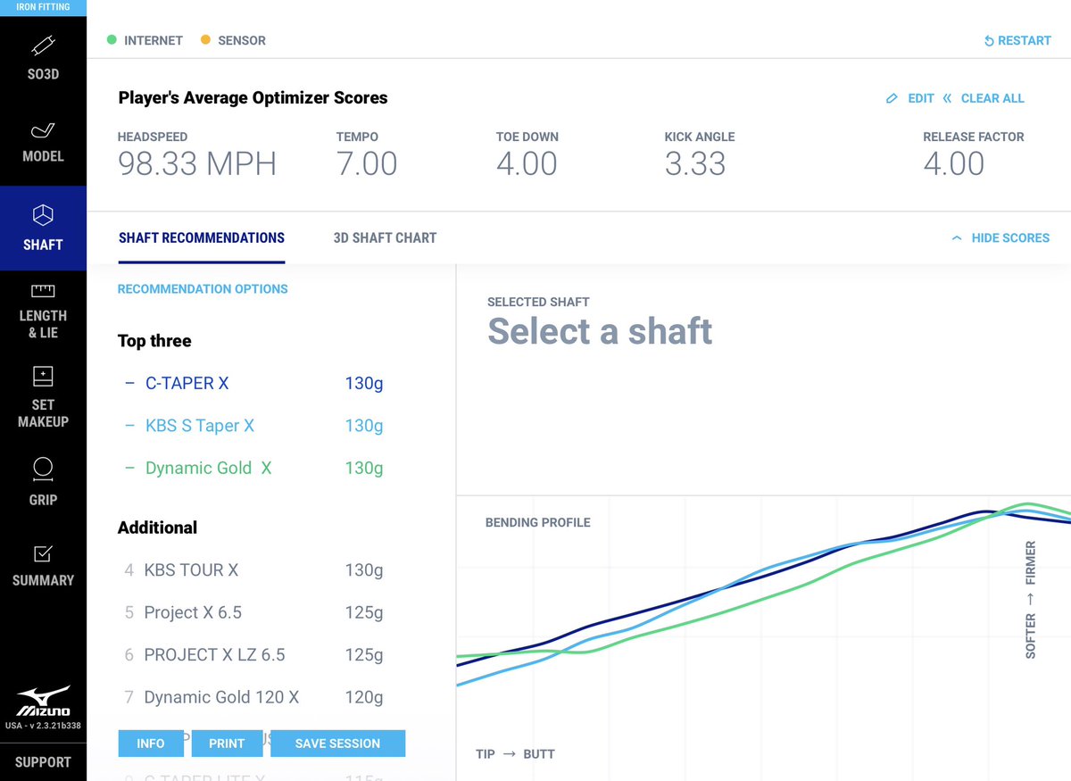Viewport: 1071px width, 781px height.
Task: Click the TIP → BUTT axis label
Action: [x=515, y=754]
